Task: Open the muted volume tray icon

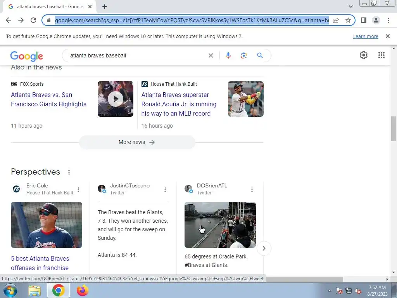Action: pyautogui.click(x=358, y=291)
